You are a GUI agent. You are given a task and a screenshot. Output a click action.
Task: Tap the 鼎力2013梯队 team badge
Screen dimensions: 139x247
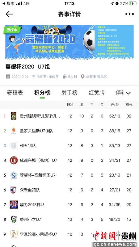pos(14,205)
